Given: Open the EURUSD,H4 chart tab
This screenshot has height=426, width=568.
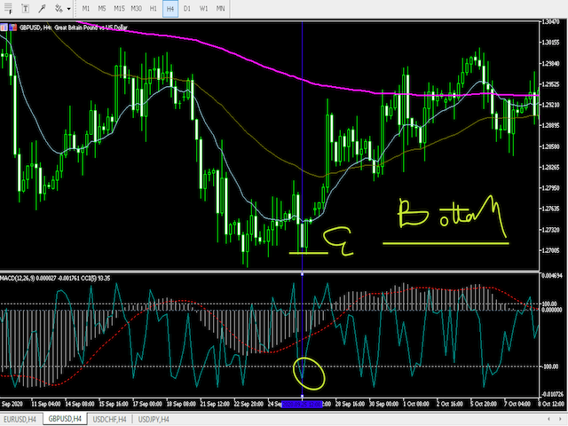Looking at the screenshot, I should (20, 420).
